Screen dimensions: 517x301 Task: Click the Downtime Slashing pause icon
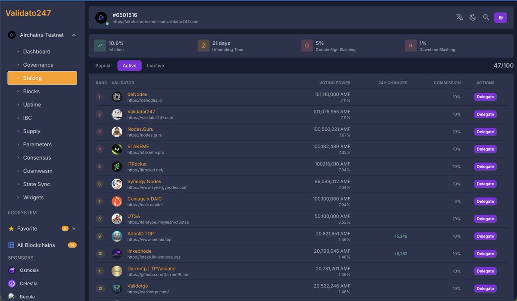point(411,46)
